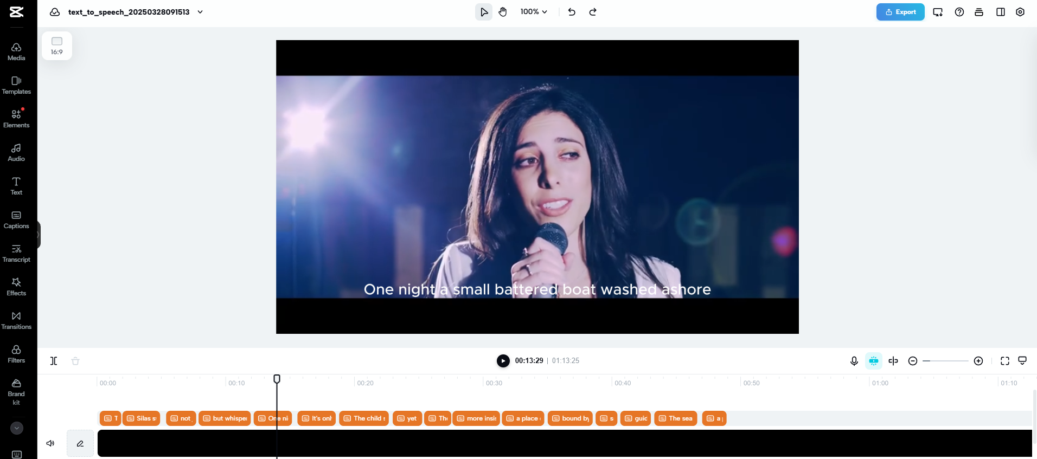
Task: Toggle timeline snapping (highlighted icon)
Action: coord(874,361)
